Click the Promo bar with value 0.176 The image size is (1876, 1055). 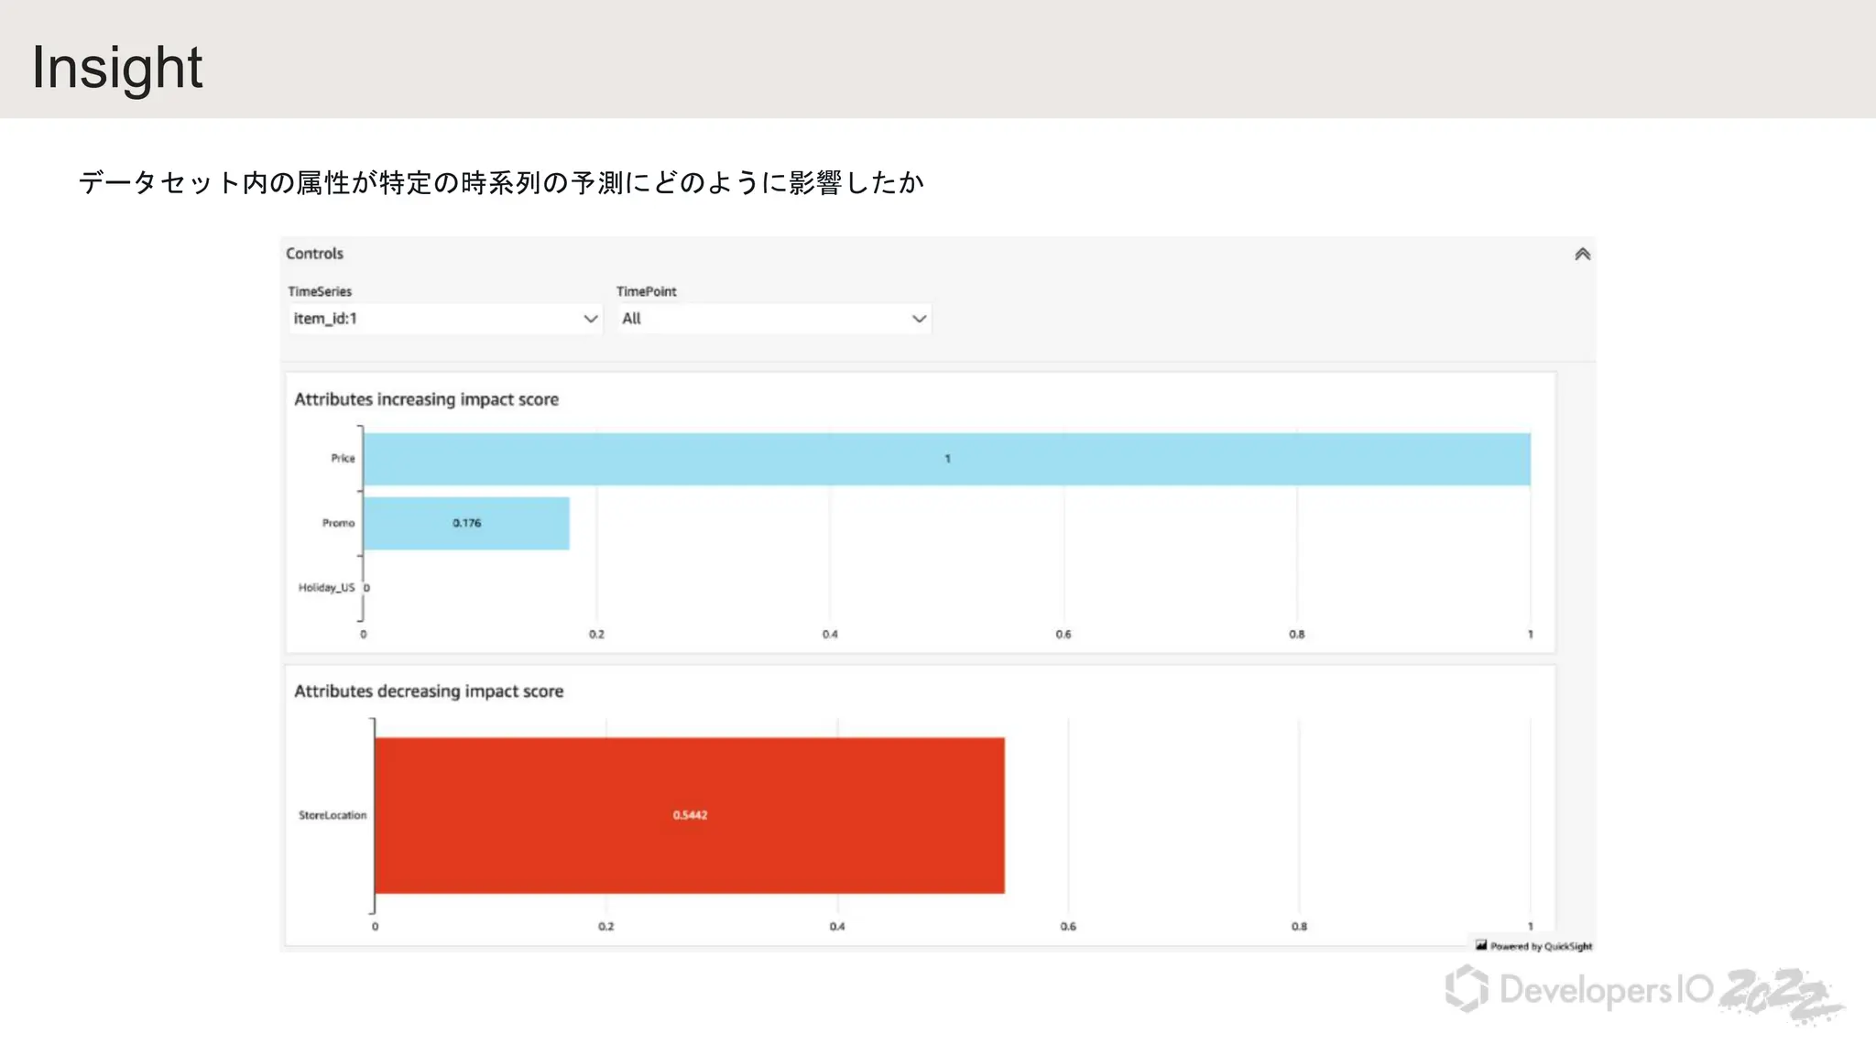click(x=466, y=523)
